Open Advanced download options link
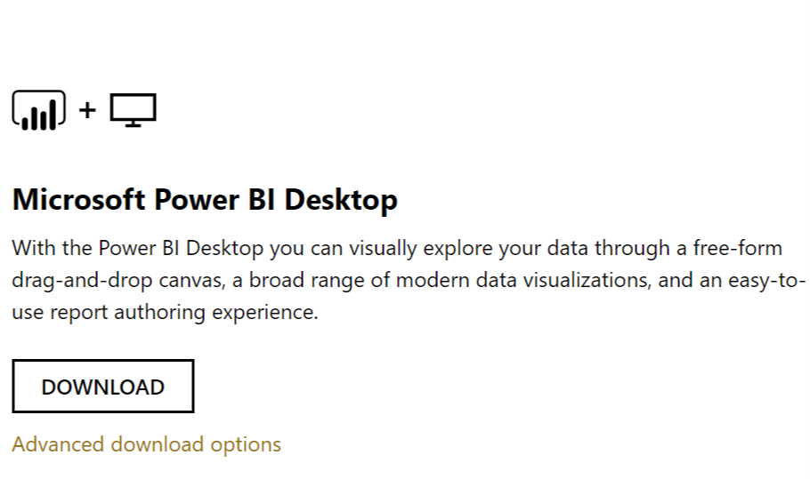This screenshot has width=810, height=479. (146, 444)
